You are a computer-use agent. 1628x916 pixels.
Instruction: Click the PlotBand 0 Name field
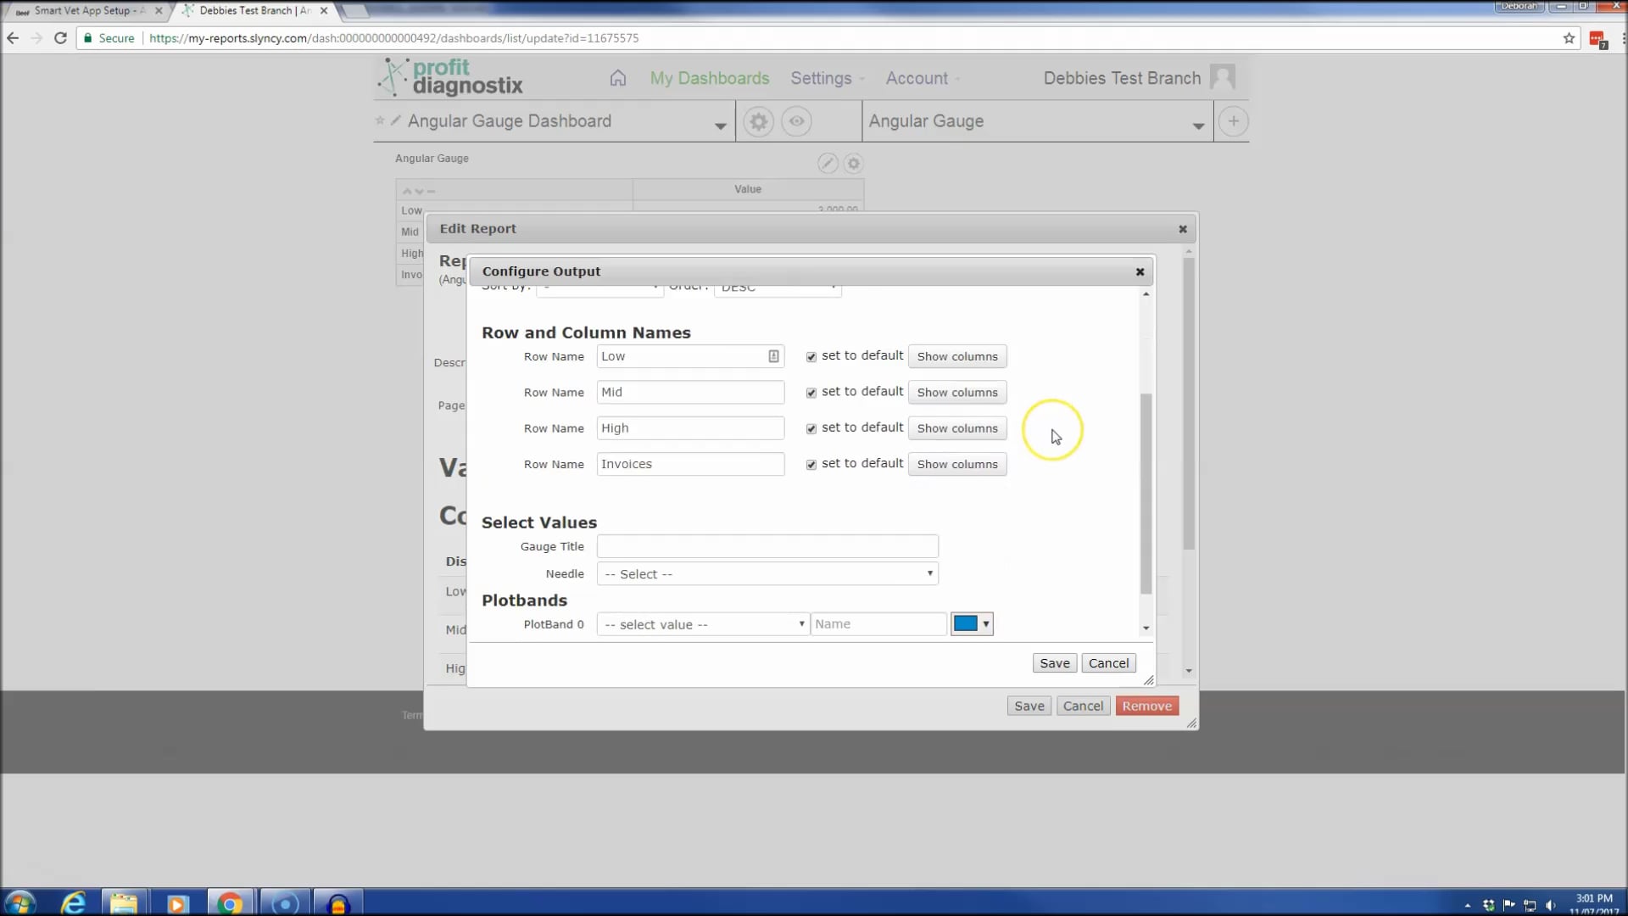point(878,624)
